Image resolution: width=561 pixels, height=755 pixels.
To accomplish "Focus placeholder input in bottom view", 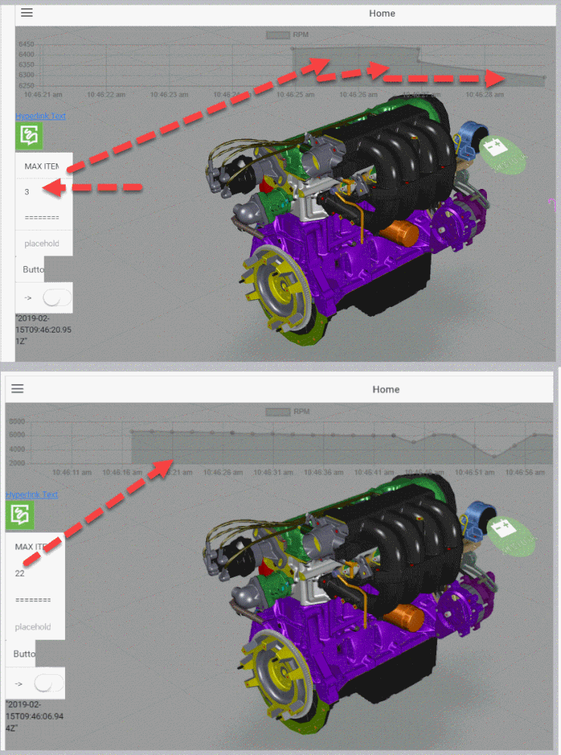I will point(35,627).
